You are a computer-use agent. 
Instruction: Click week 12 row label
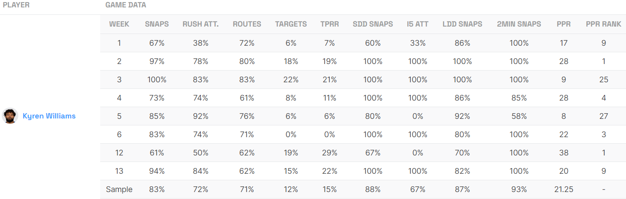coord(119,153)
